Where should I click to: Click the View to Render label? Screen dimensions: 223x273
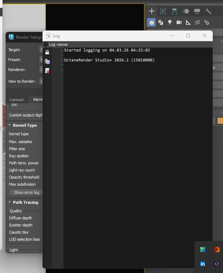click(x=22, y=82)
